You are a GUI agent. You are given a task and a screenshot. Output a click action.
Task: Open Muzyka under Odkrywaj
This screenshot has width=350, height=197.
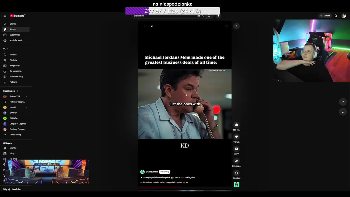coord(15,148)
